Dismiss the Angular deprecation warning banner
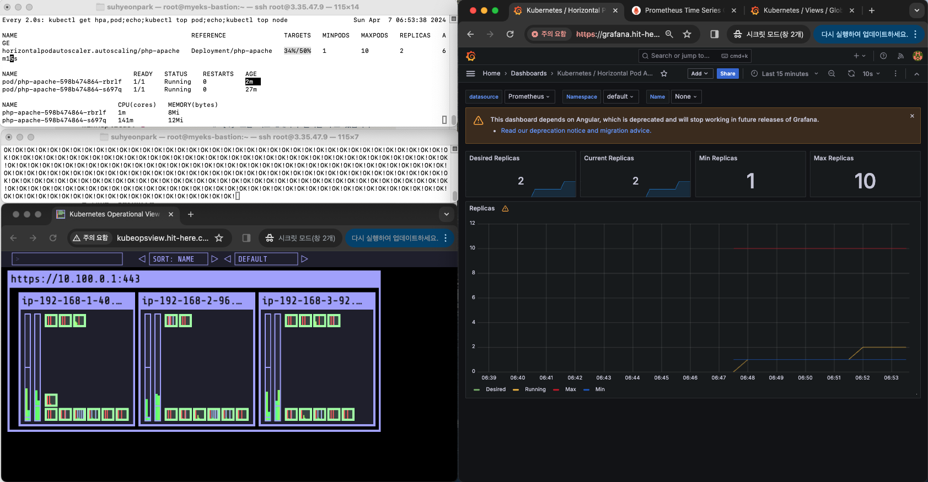 pyautogui.click(x=912, y=116)
